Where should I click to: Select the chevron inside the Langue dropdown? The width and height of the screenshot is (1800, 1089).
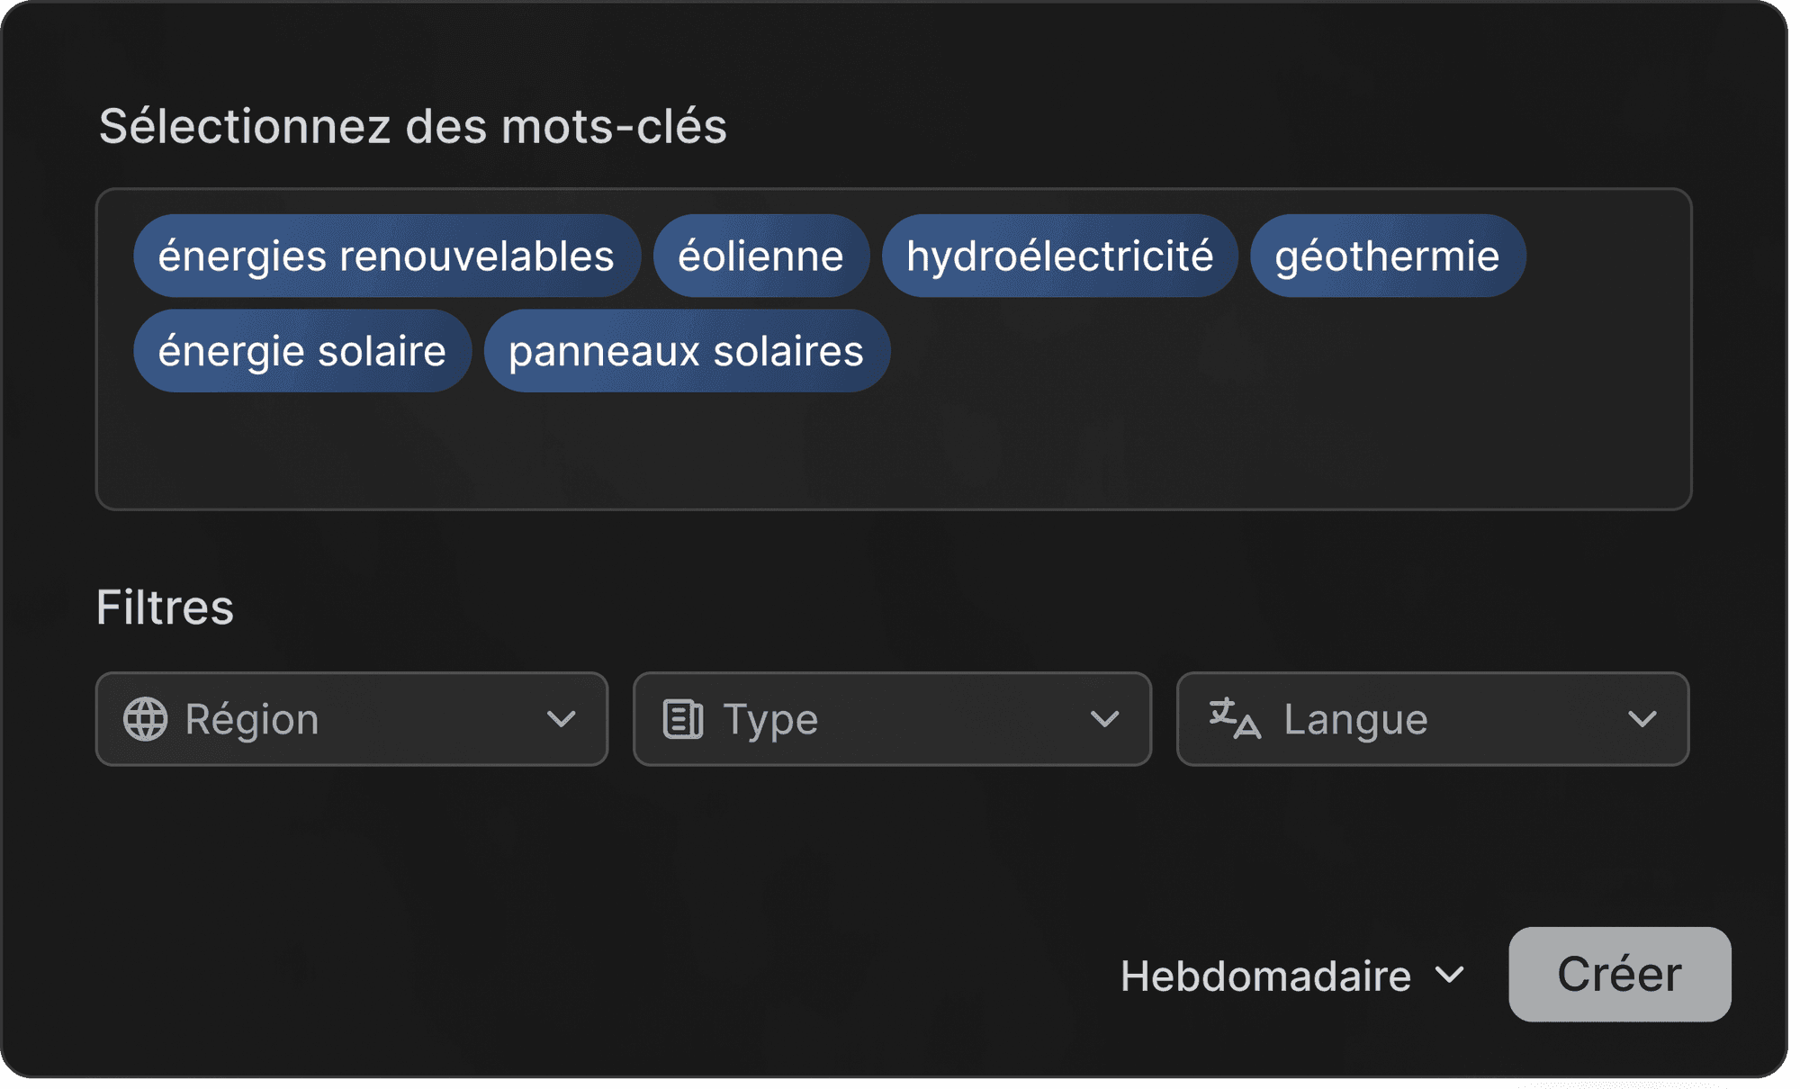(1644, 719)
